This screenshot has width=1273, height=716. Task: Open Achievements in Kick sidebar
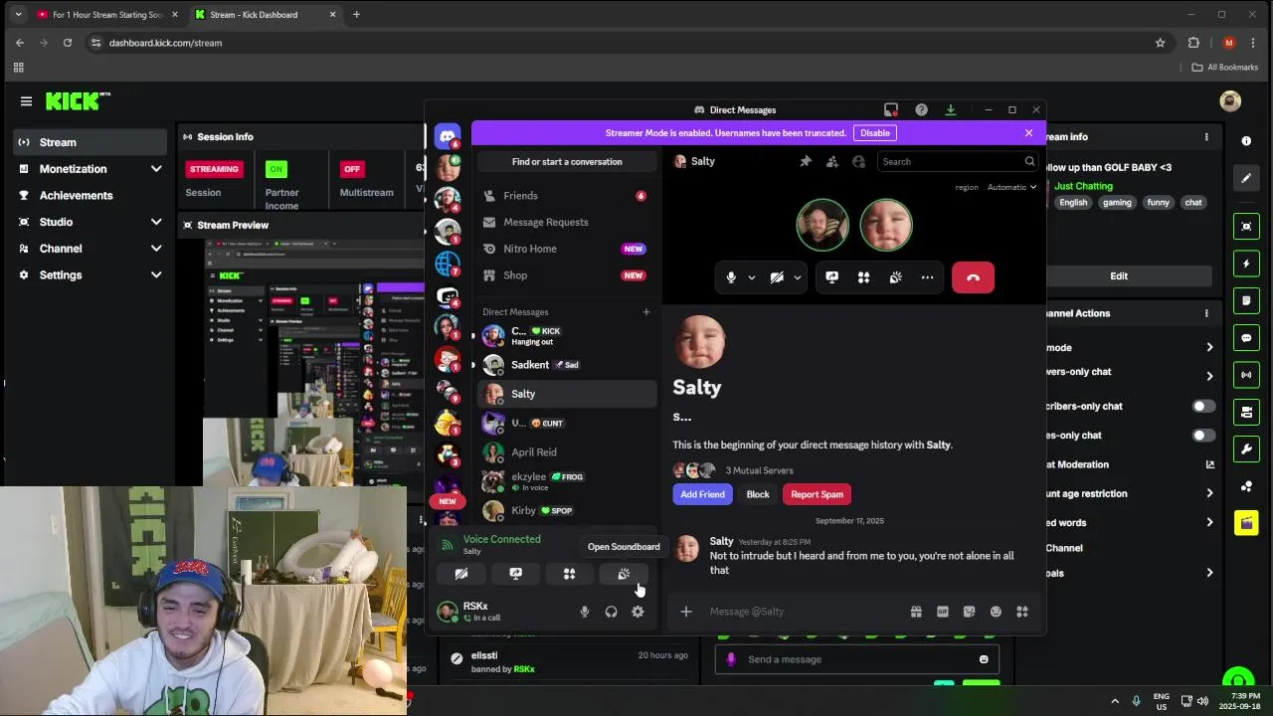(x=90, y=196)
